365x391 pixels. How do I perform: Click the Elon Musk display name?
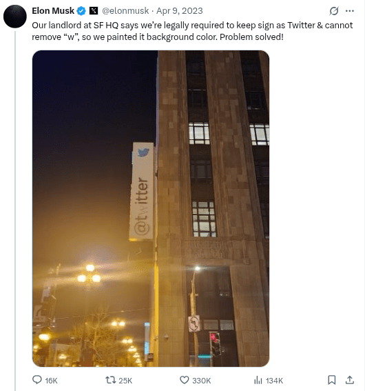53,11
